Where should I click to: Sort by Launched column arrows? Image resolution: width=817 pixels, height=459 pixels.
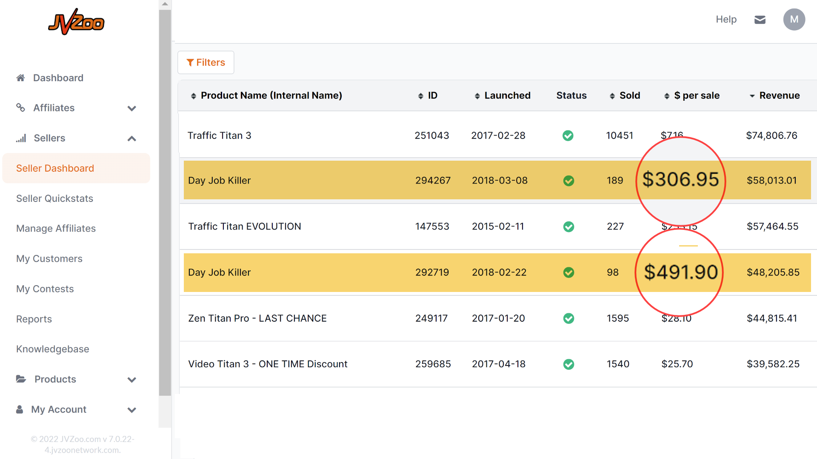477,96
